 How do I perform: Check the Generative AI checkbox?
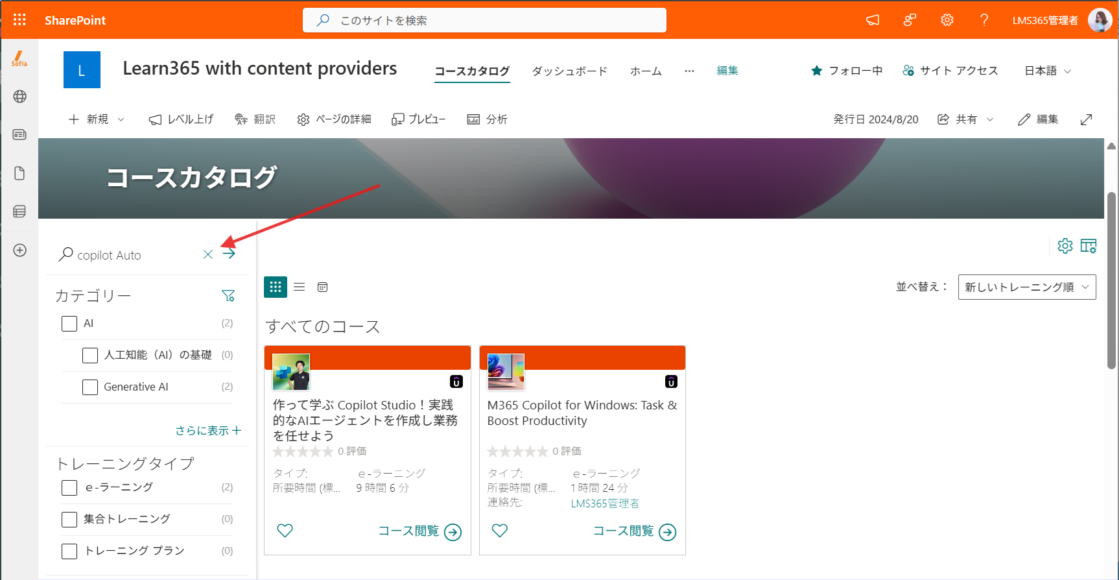90,387
